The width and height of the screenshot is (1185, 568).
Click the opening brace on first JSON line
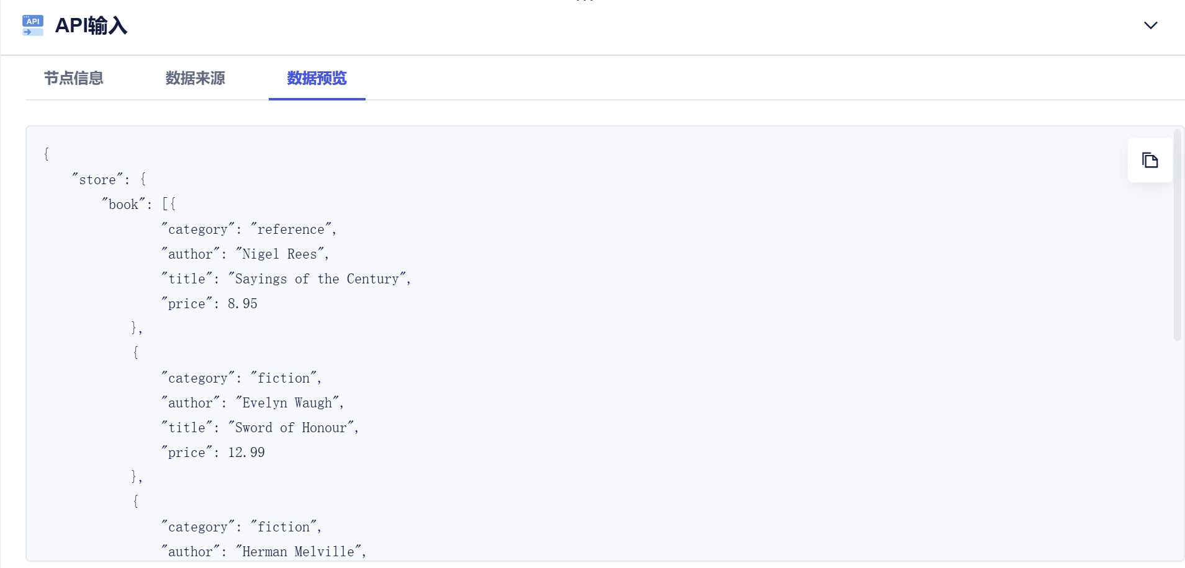(x=47, y=154)
